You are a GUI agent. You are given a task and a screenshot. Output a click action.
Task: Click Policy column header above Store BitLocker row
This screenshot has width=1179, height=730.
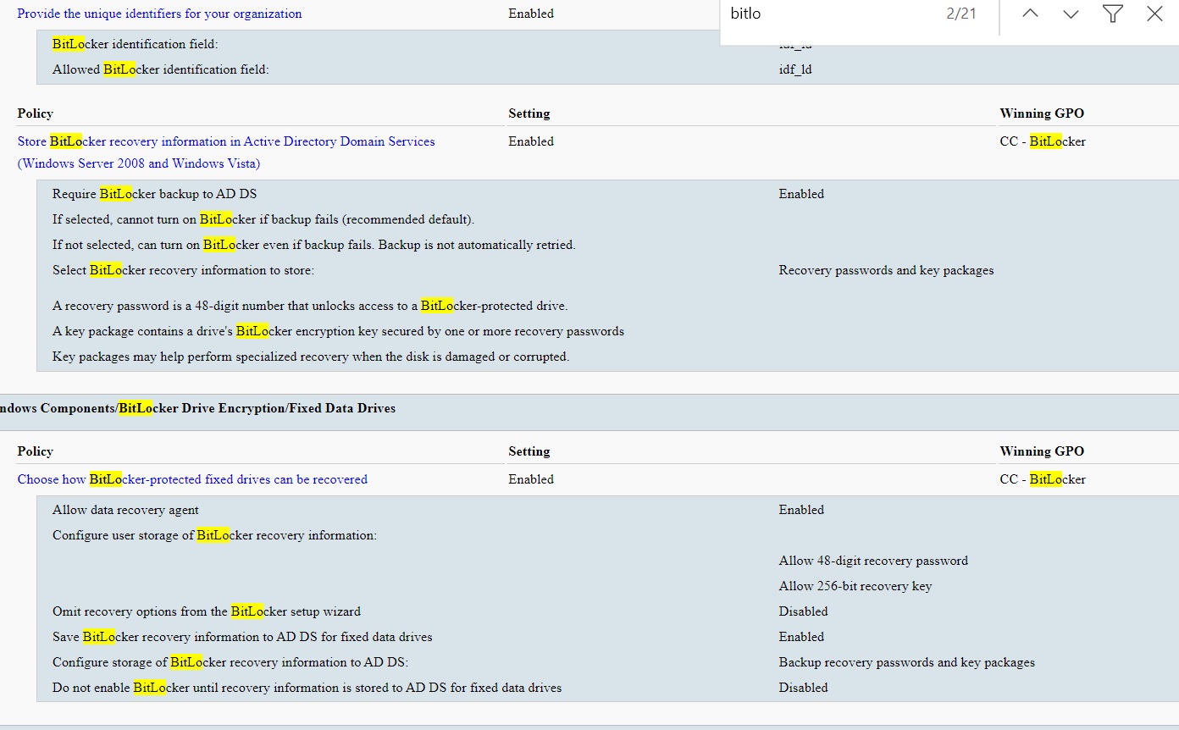(x=35, y=113)
